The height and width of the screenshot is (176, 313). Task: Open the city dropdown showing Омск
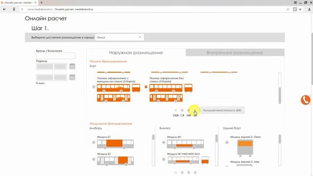[119, 37]
